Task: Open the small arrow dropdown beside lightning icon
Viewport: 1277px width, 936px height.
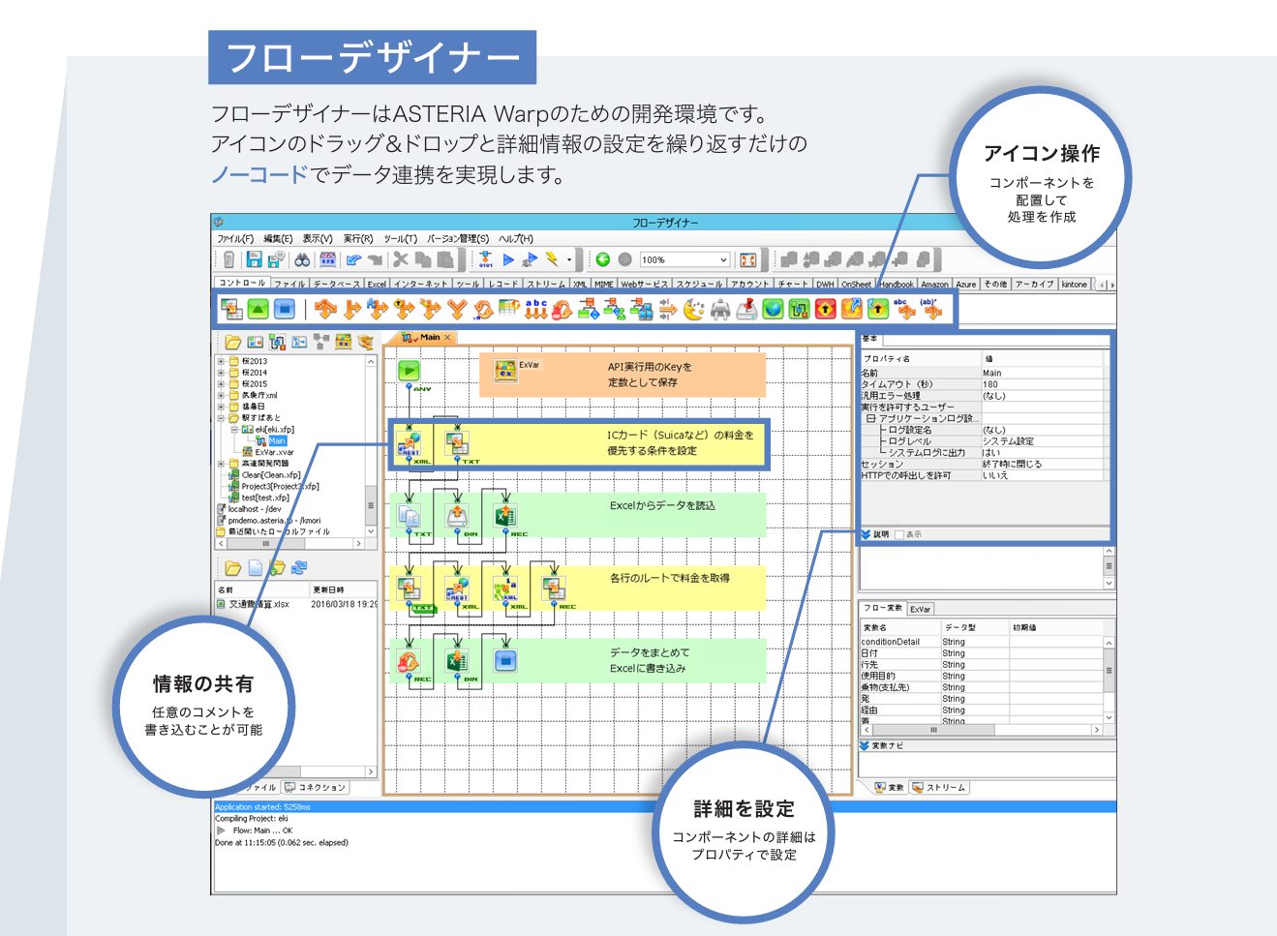Action: click(x=568, y=259)
